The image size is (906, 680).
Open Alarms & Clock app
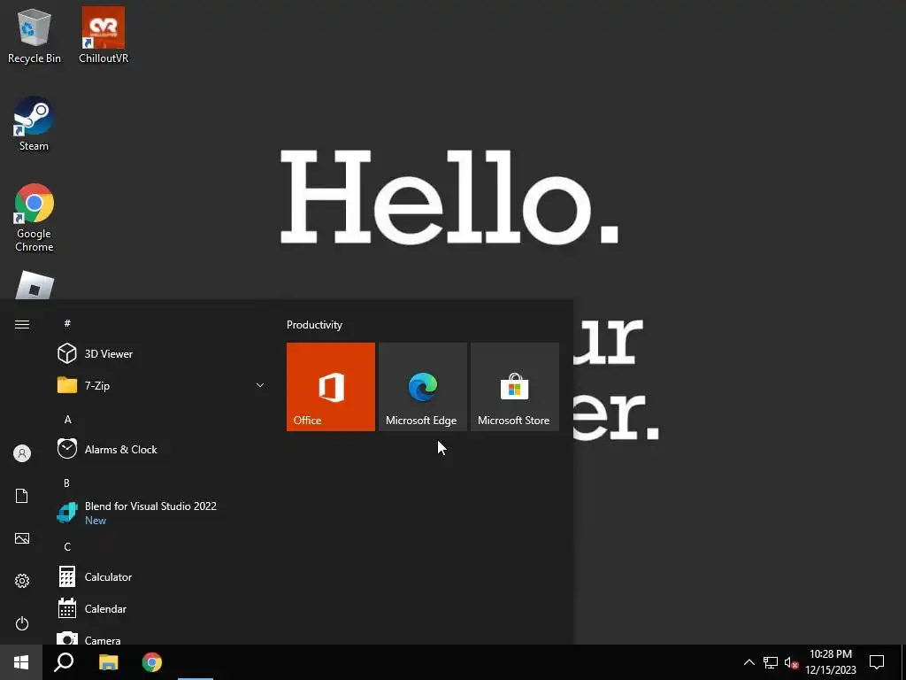point(163,449)
